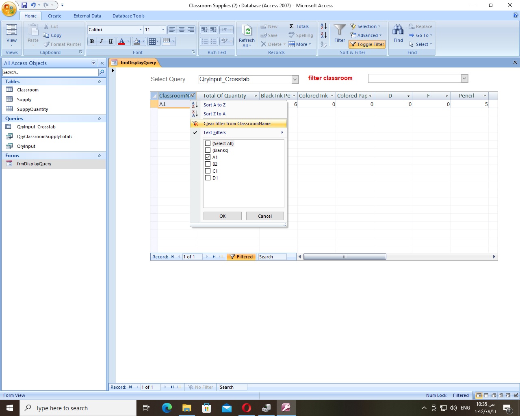Open the Select Query combo box dropdown
This screenshot has width=520, height=416.
point(295,80)
